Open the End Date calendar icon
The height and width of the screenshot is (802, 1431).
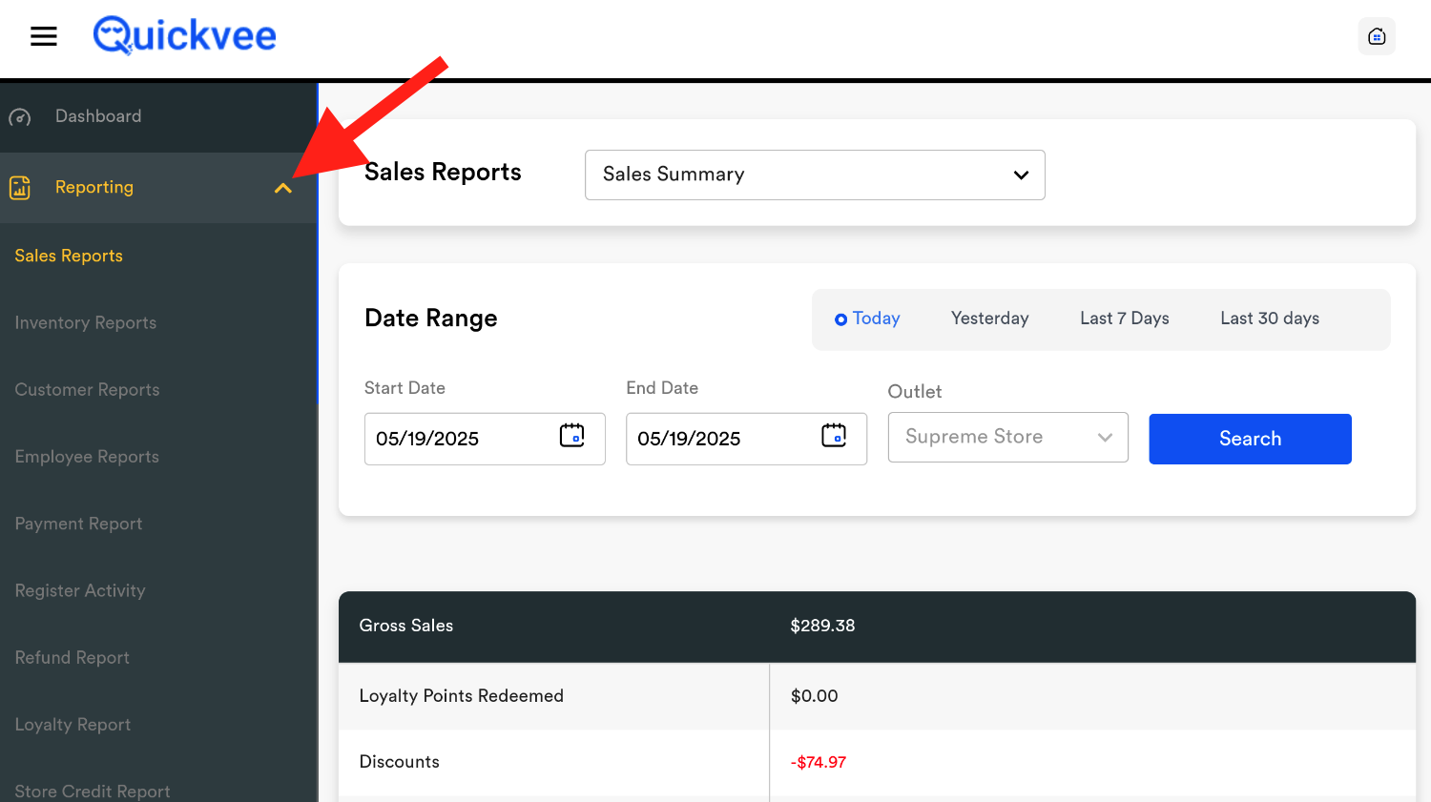833,436
